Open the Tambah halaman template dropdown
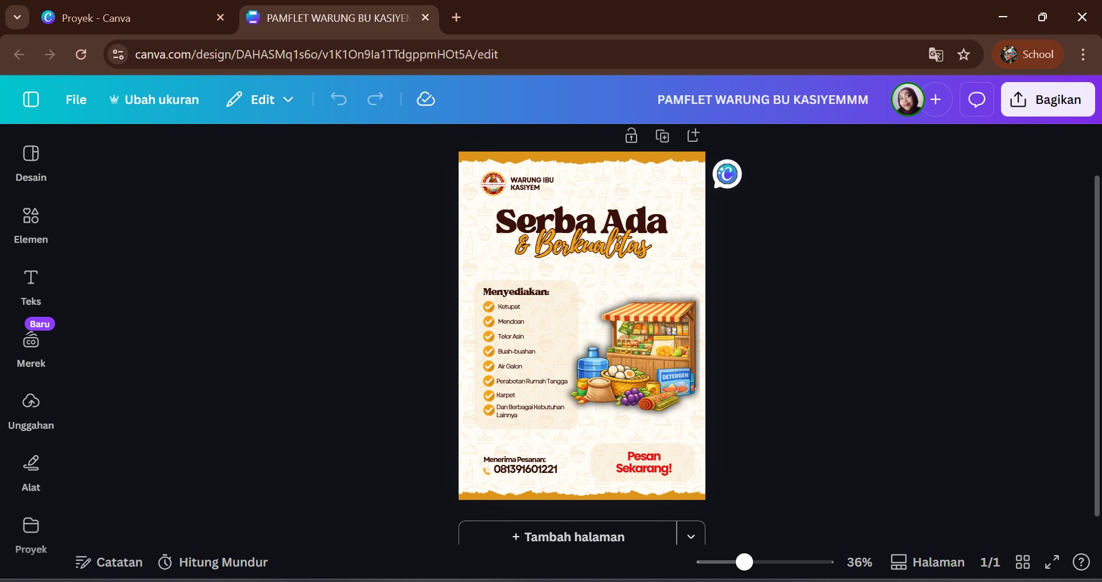The width and height of the screenshot is (1102, 582). (x=690, y=537)
